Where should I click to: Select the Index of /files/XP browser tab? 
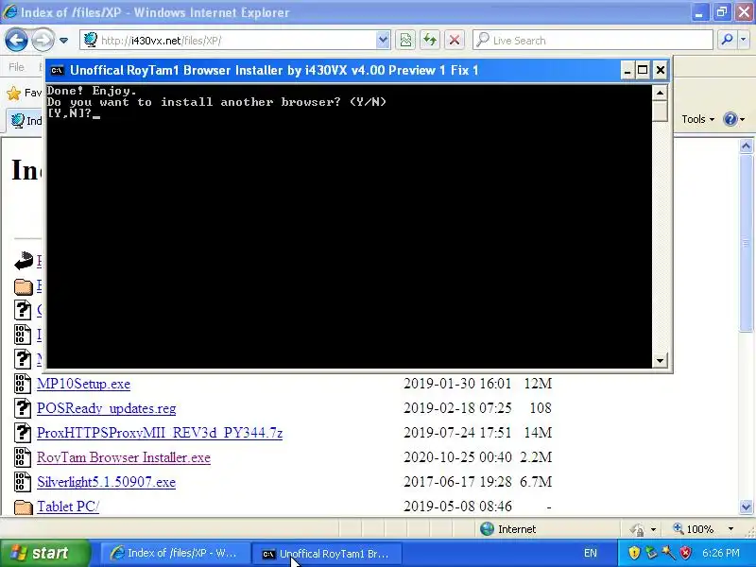point(26,120)
